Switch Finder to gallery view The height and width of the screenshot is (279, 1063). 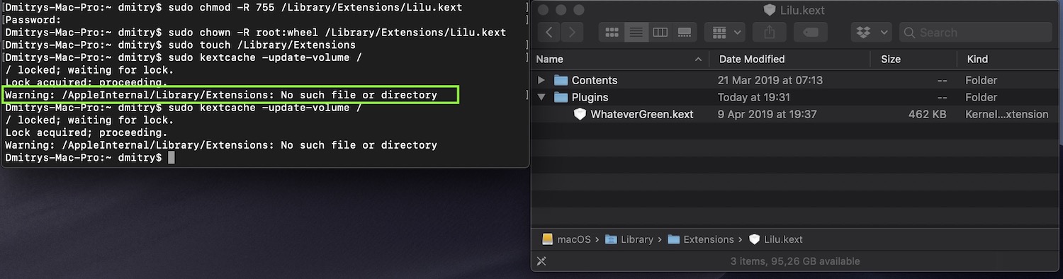tap(685, 33)
